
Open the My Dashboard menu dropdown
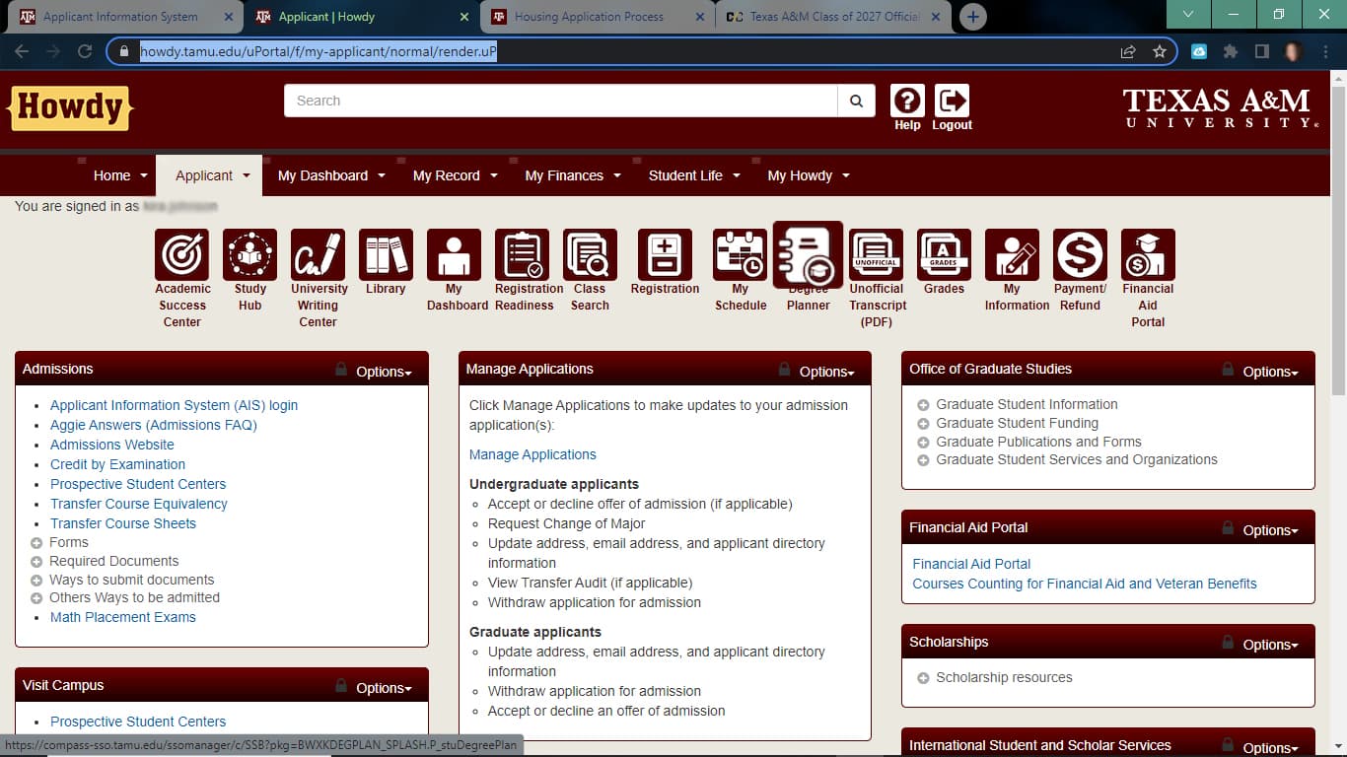(x=331, y=175)
